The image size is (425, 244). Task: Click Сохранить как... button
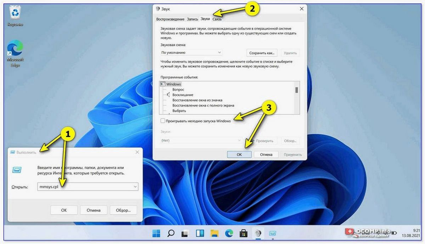tap(262, 53)
